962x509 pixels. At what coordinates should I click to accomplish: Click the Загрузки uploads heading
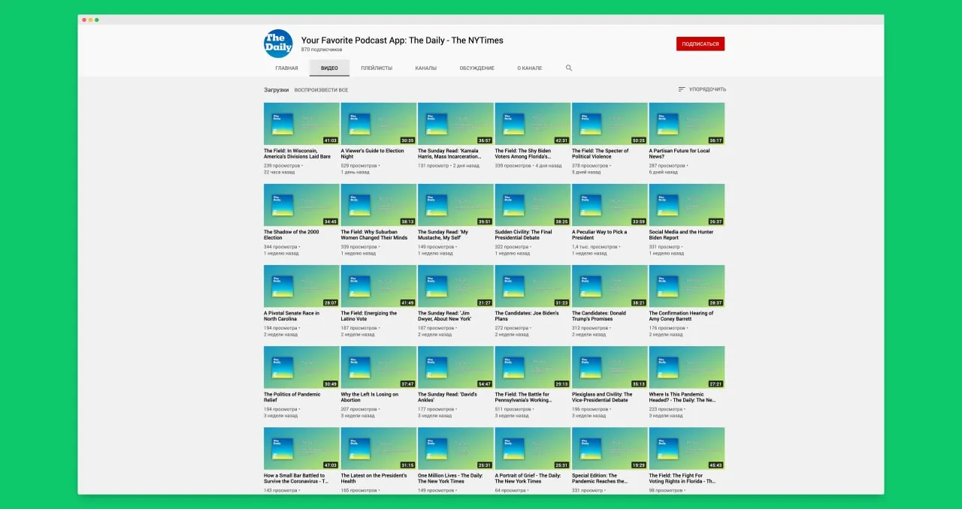(x=276, y=90)
